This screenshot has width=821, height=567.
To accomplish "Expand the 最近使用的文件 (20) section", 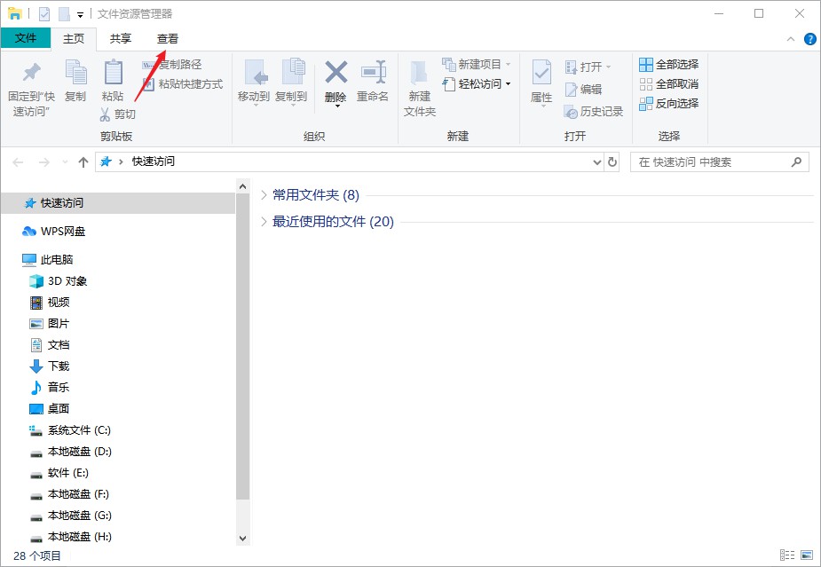I will click(x=264, y=221).
